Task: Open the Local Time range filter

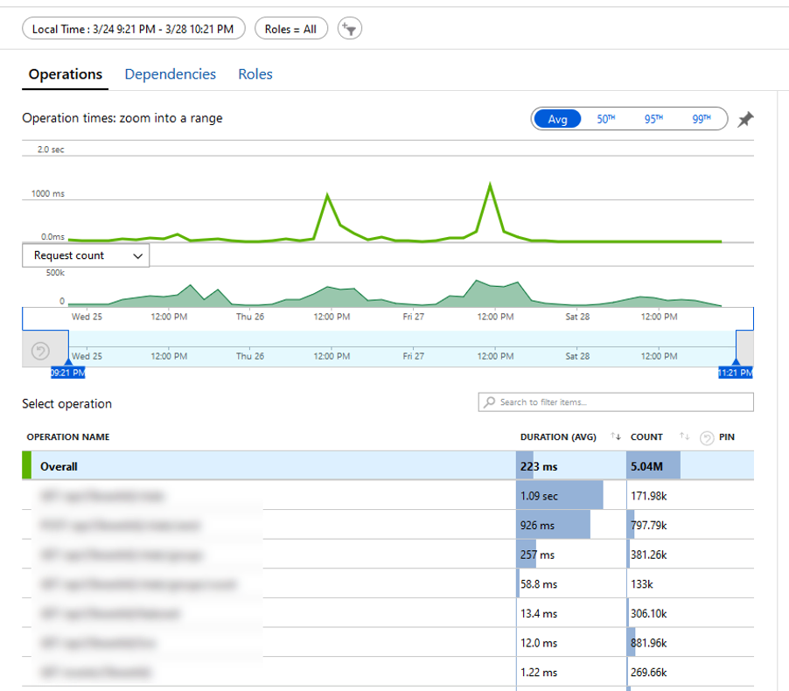Action: (x=133, y=29)
